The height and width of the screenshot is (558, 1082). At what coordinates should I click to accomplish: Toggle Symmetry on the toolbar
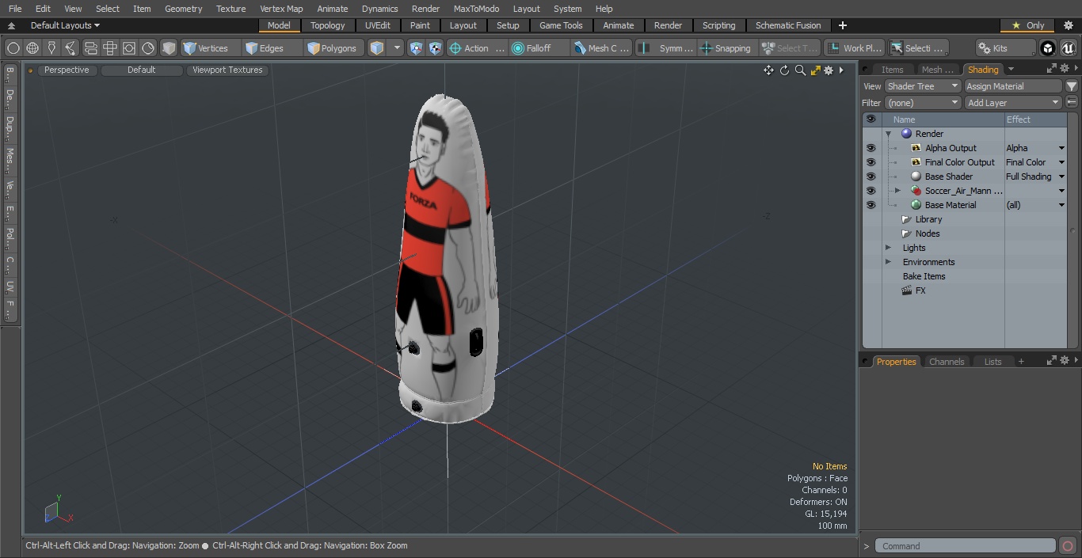[666, 48]
